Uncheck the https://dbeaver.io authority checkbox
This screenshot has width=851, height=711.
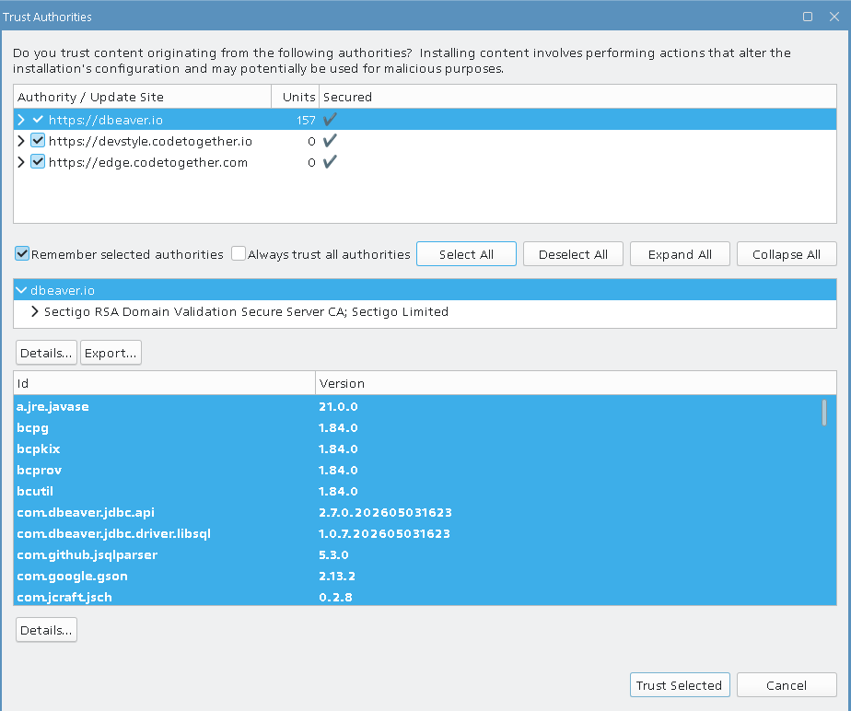pos(38,120)
